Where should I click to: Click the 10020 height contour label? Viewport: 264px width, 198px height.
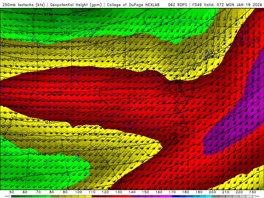72,71
